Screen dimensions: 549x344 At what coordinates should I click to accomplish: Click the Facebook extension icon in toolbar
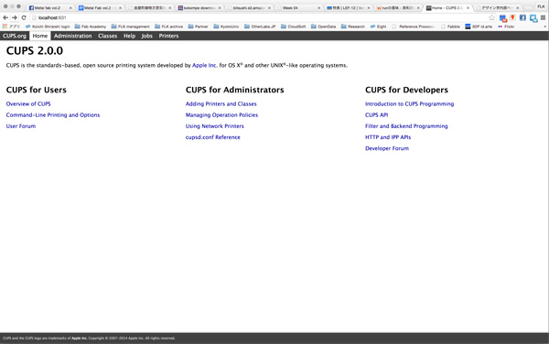[x=522, y=17]
